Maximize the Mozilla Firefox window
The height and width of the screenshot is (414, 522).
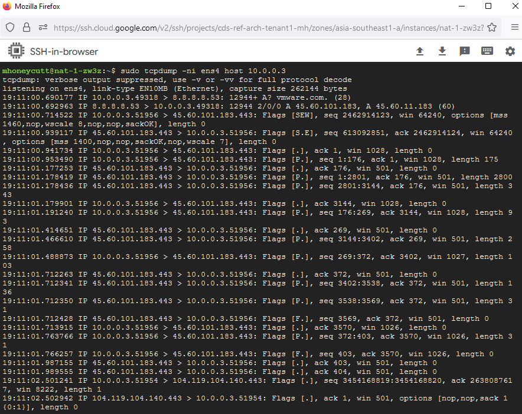click(488, 6)
